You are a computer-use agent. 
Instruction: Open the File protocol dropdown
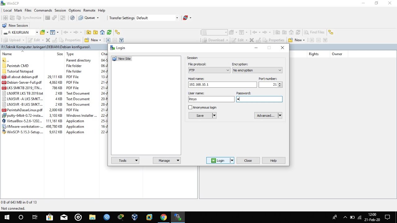(209, 70)
